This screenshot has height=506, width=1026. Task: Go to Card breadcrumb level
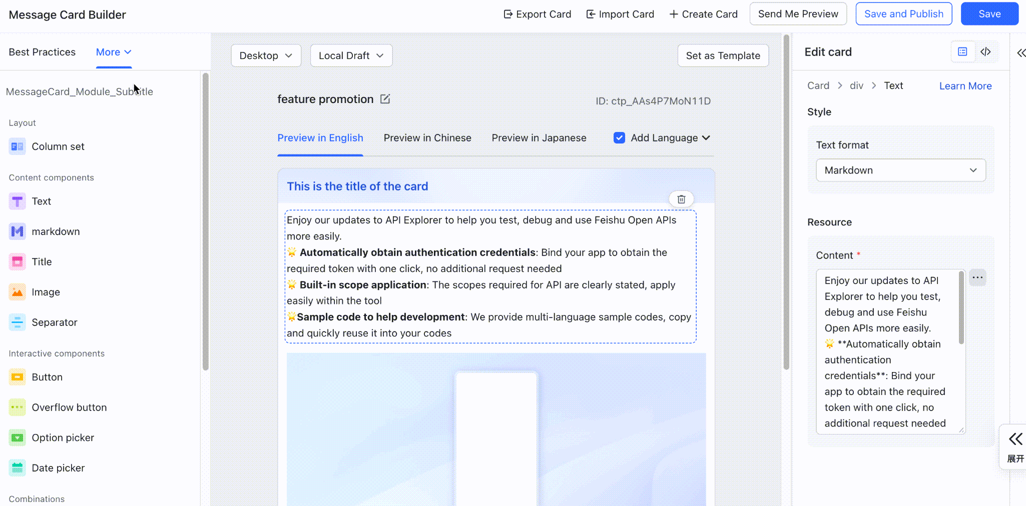[818, 85]
